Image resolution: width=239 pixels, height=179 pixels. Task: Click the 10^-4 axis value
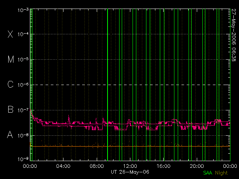pyautogui.click(x=23, y=34)
